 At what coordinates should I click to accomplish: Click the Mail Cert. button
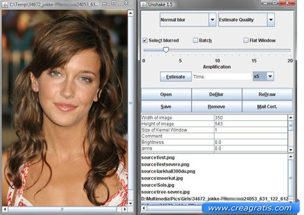click(x=267, y=107)
